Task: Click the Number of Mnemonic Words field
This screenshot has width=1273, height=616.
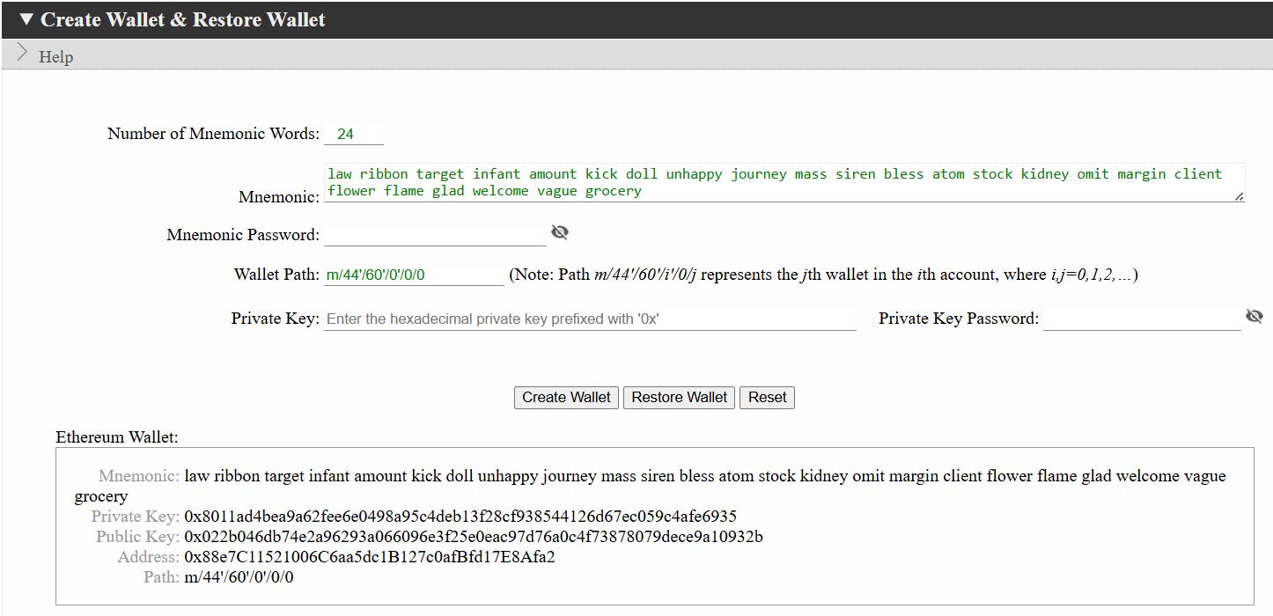Action: click(x=353, y=134)
